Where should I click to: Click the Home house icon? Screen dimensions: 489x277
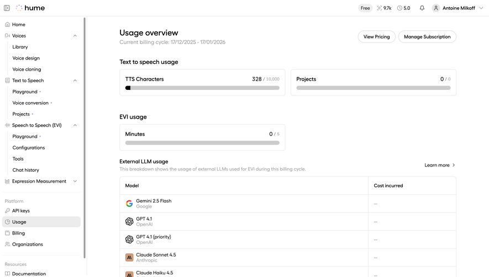pyautogui.click(x=8, y=24)
